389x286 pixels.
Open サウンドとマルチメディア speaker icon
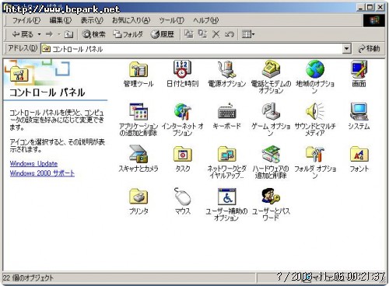click(x=315, y=112)
